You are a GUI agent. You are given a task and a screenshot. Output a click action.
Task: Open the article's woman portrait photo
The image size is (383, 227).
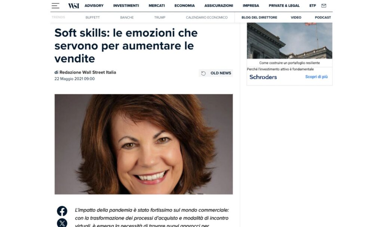(144, 144)
